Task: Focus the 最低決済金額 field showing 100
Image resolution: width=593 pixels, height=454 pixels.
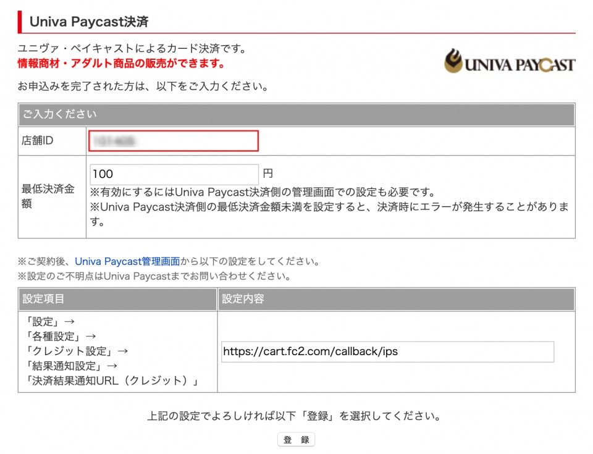Action: pyautogui.click(x=174, y=174)
